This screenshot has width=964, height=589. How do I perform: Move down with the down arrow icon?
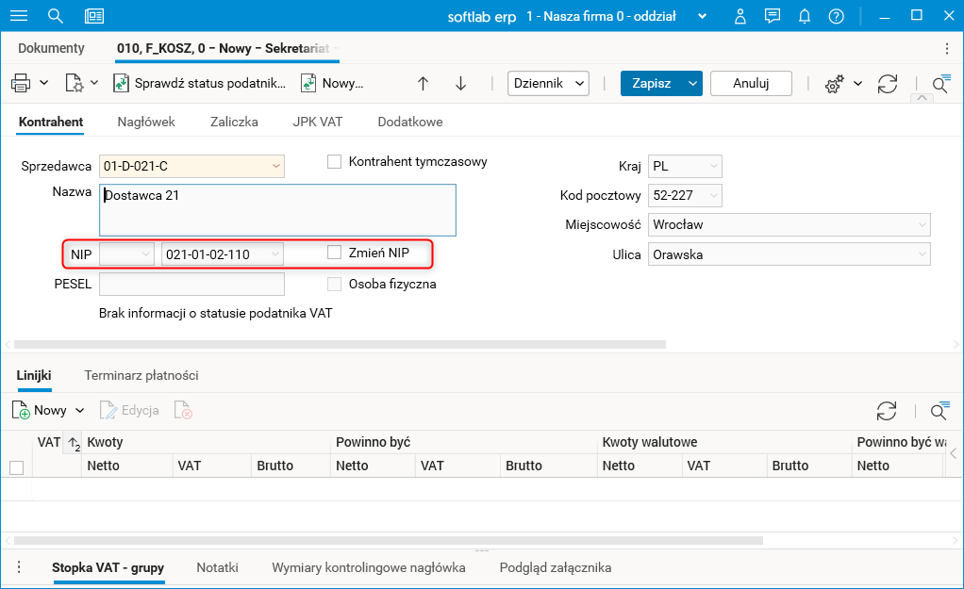click(460, 83)
